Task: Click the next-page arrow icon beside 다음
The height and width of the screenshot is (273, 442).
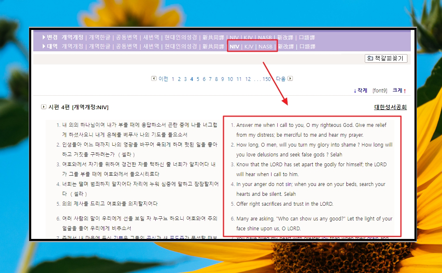Action: pyautogui.click(x=290, y=78)
